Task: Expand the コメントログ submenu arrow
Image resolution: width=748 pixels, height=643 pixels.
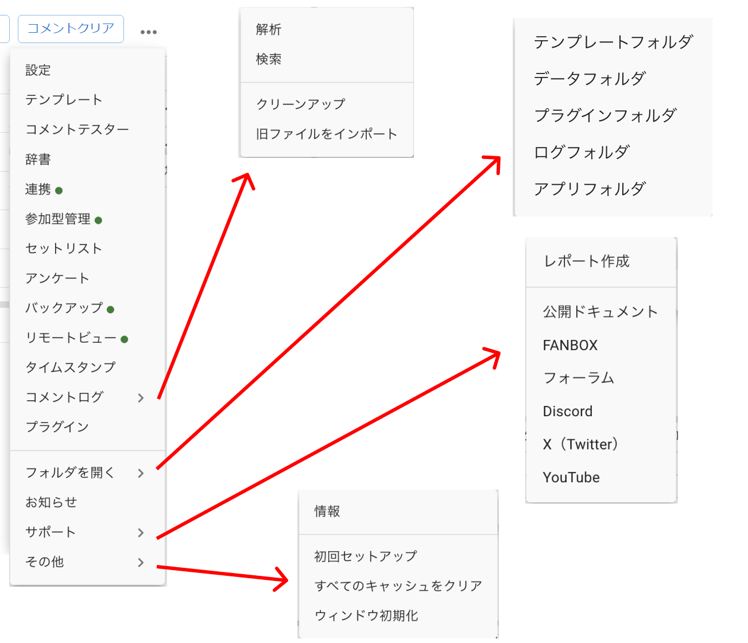Action: [141, 398]
